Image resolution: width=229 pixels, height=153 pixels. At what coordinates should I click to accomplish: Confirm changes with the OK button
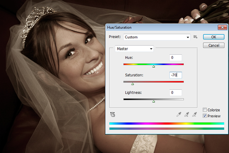tap(214, 37)
